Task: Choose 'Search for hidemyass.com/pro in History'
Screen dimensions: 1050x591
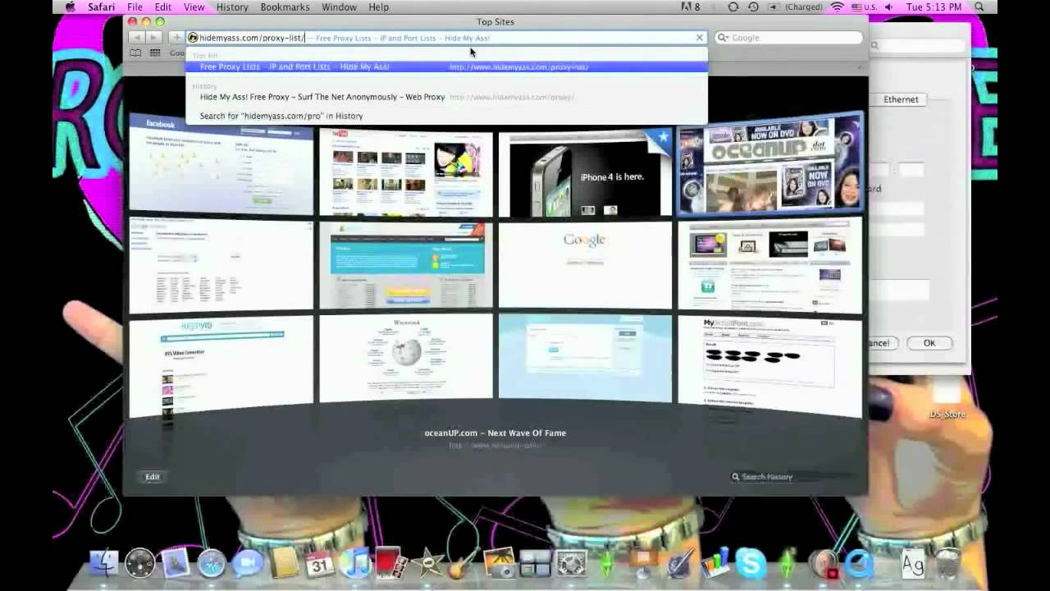Action: (x=446, y=116)
